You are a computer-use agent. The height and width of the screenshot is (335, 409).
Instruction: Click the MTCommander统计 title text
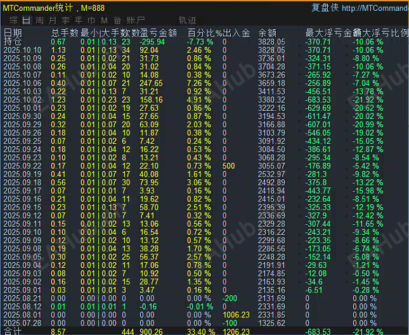(x=38, y=8)
